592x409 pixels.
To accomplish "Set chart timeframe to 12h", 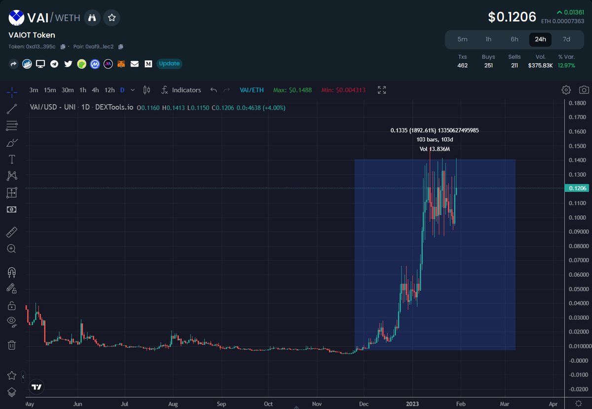I will [x=110, y=90].
